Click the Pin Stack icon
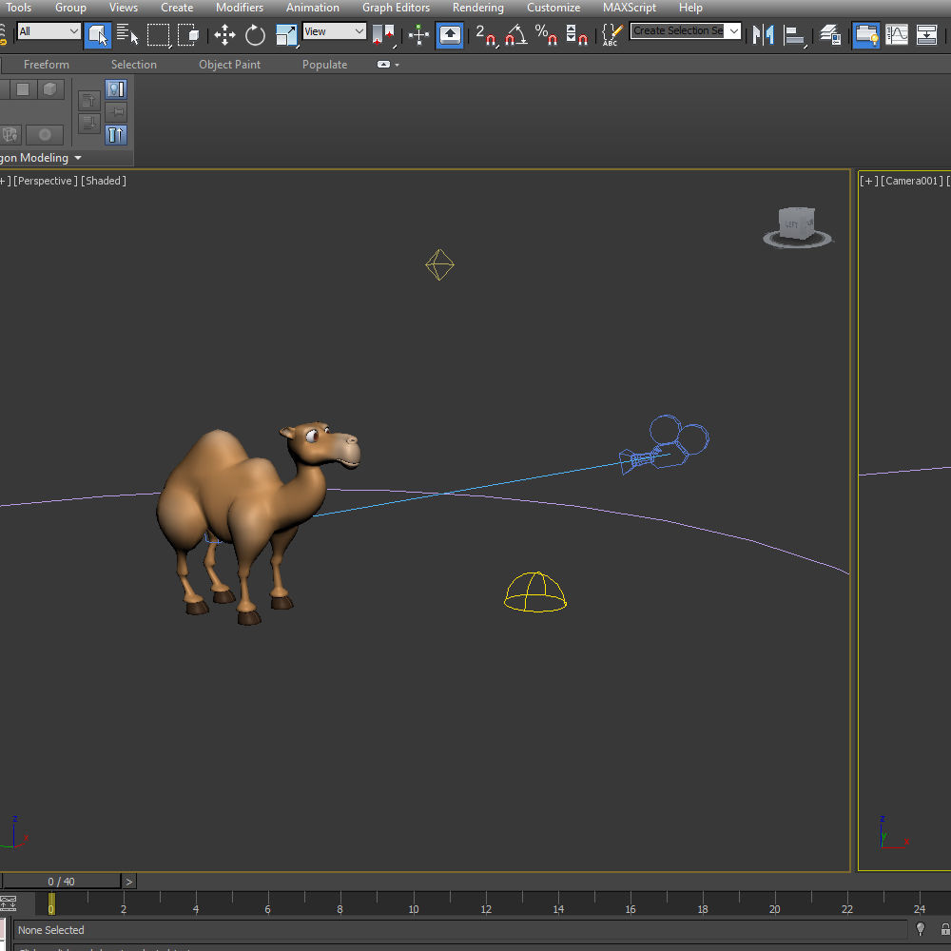The height and width of the screenshot is (951, 951). (x=116, y=112)
